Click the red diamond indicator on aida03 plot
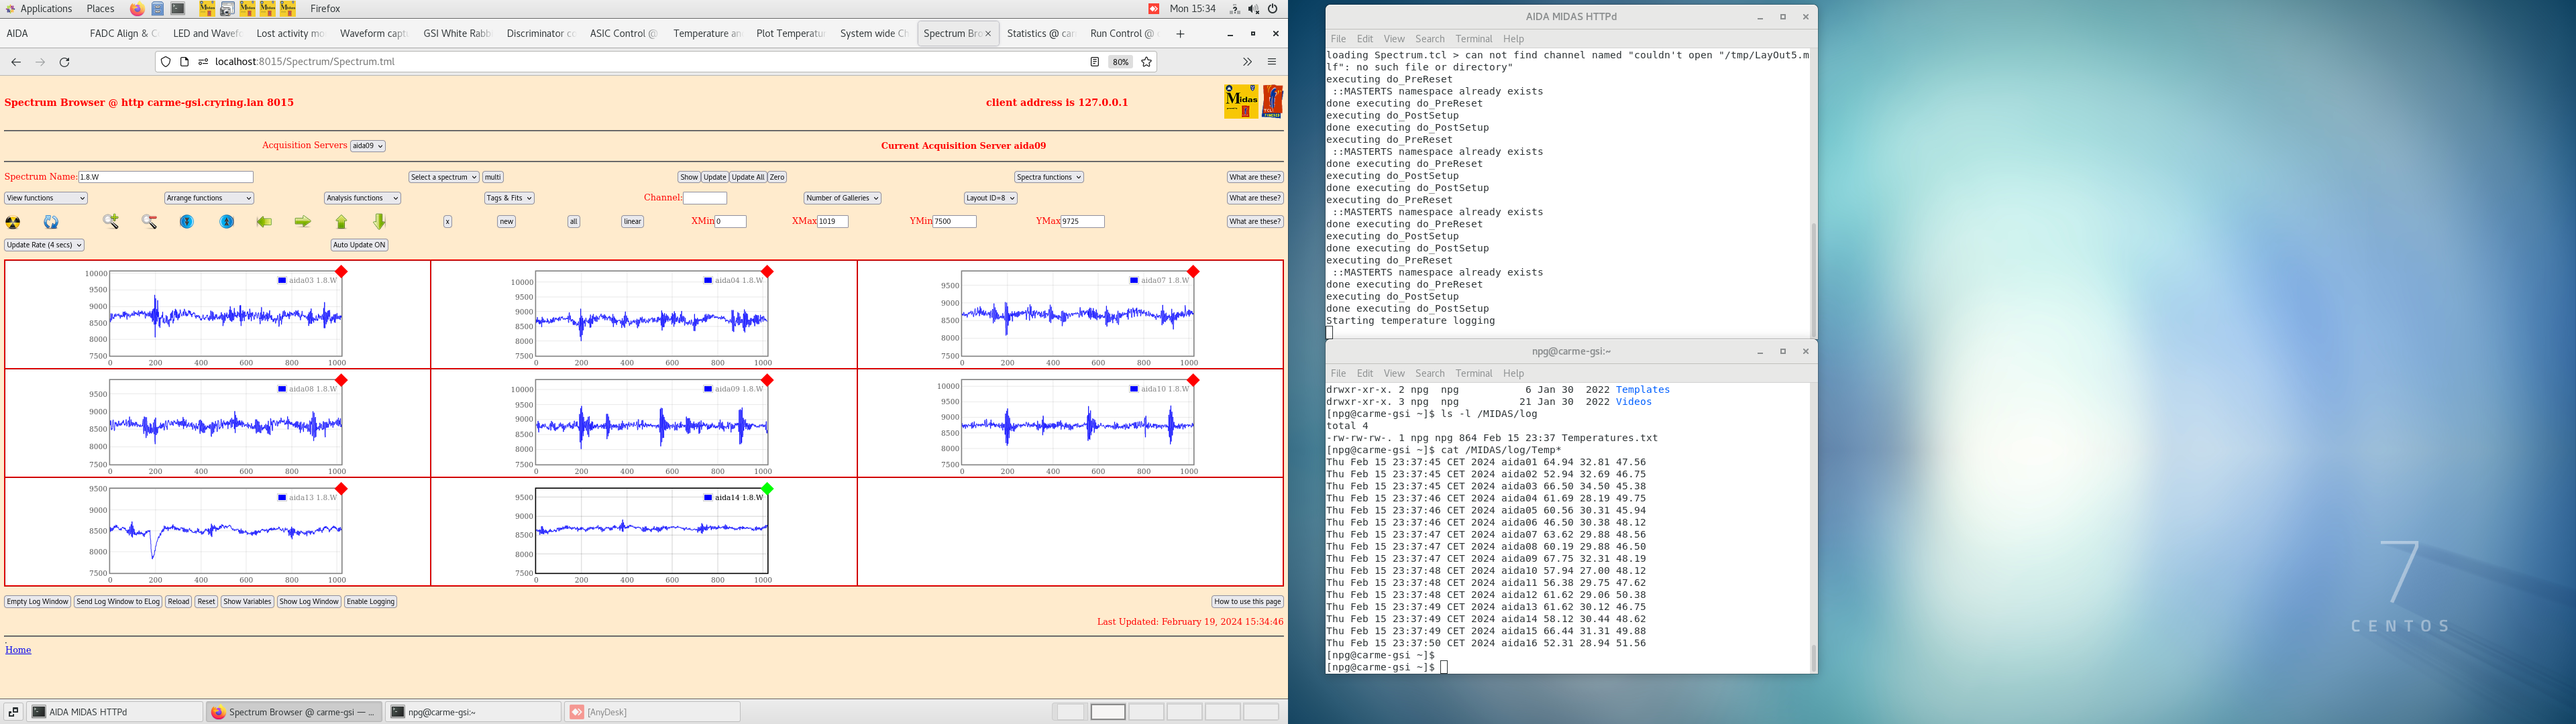Image resolution: width=2576 pixels, height=724 pixels. 341,270
